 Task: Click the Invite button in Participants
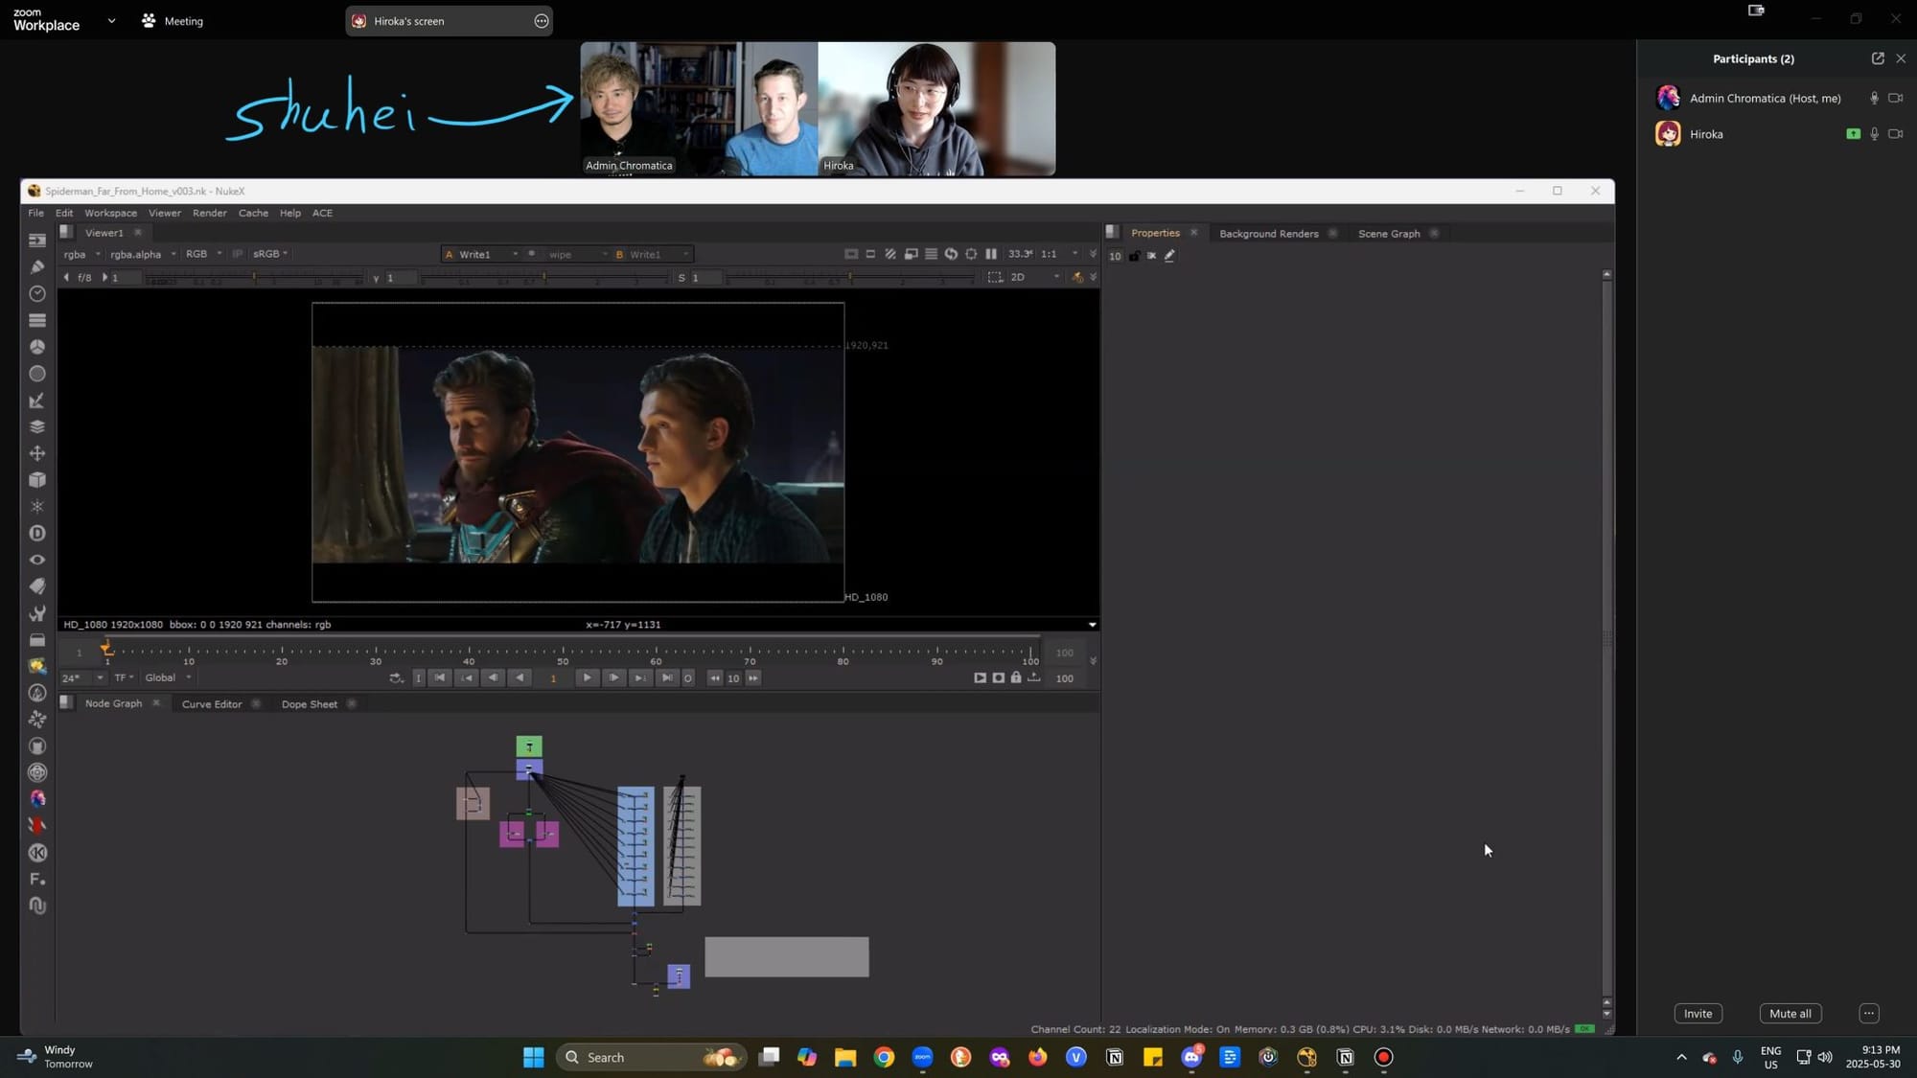pyautogui.click(x=1698, y=1014)
